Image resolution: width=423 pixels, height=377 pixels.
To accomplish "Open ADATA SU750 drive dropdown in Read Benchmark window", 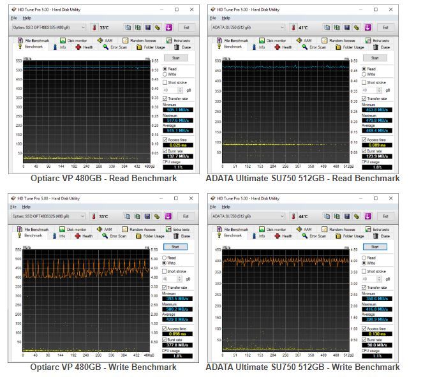I will (248, 27).
